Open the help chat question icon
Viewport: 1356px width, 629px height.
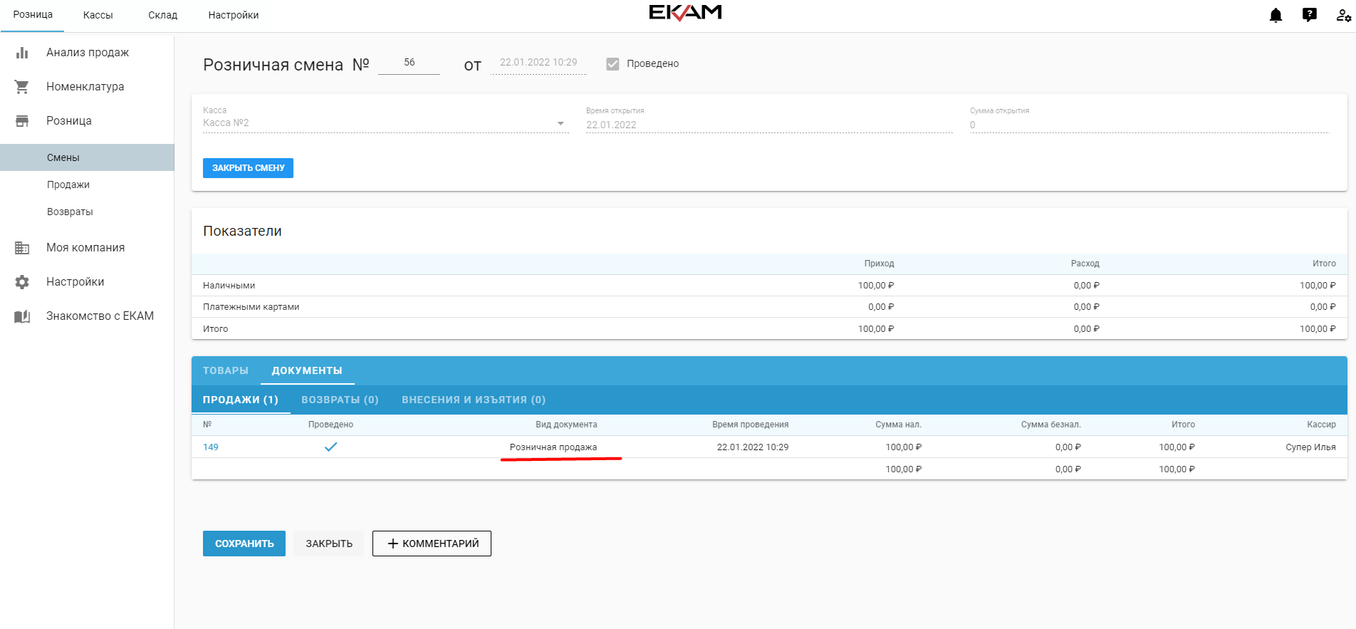(1310, 15)
